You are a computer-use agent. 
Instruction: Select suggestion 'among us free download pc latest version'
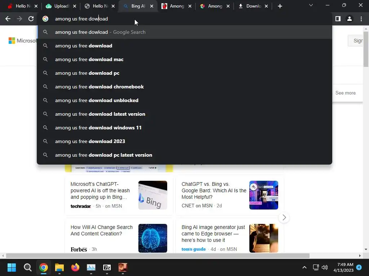coord(184,155)
